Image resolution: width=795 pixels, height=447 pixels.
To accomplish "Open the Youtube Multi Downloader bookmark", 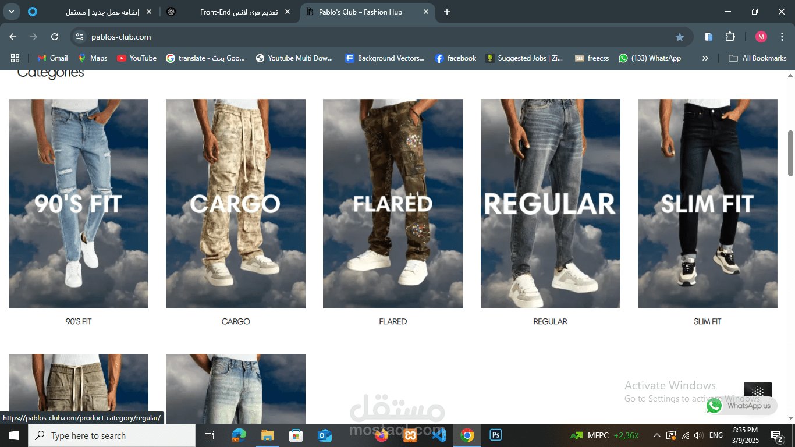I will [x=295, y=58].
